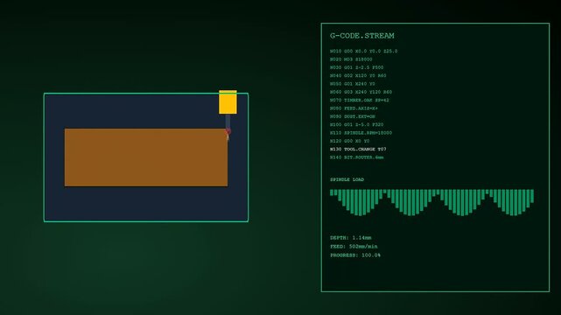This screenshot has height=315, width=561.
Task: Click the PROGRESS: 100.0% readout
Action: [x=355, y=255]
